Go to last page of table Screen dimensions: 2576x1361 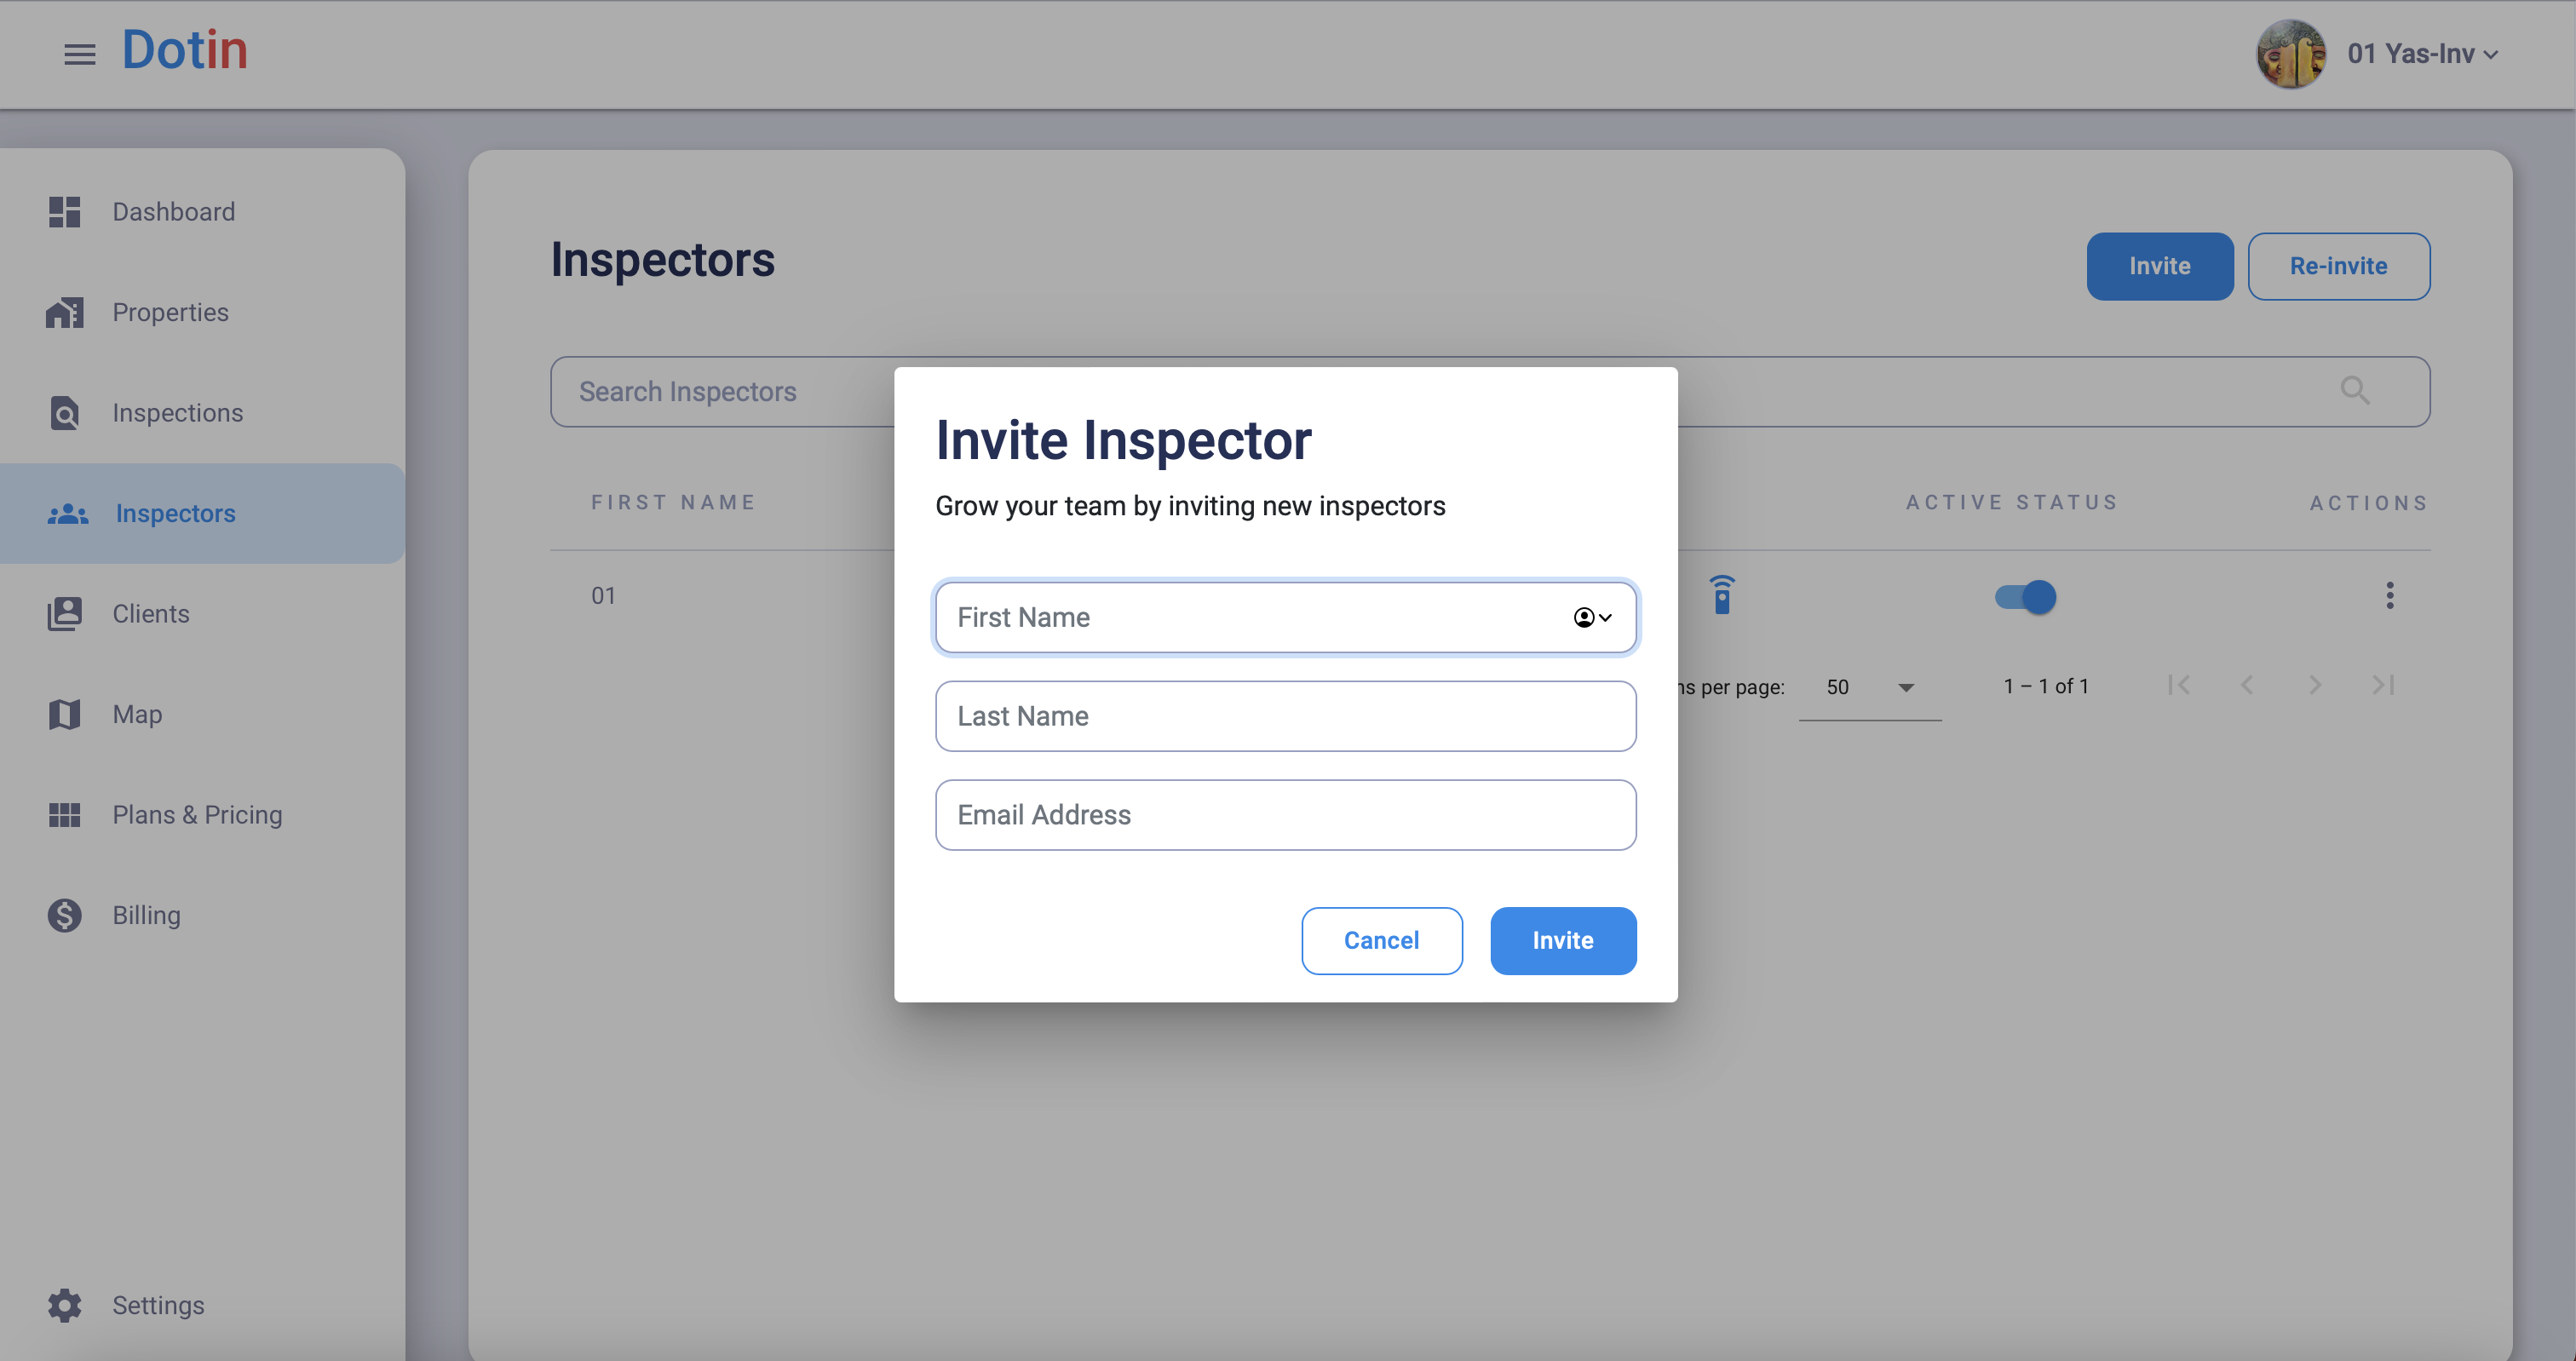point(2384,685)
